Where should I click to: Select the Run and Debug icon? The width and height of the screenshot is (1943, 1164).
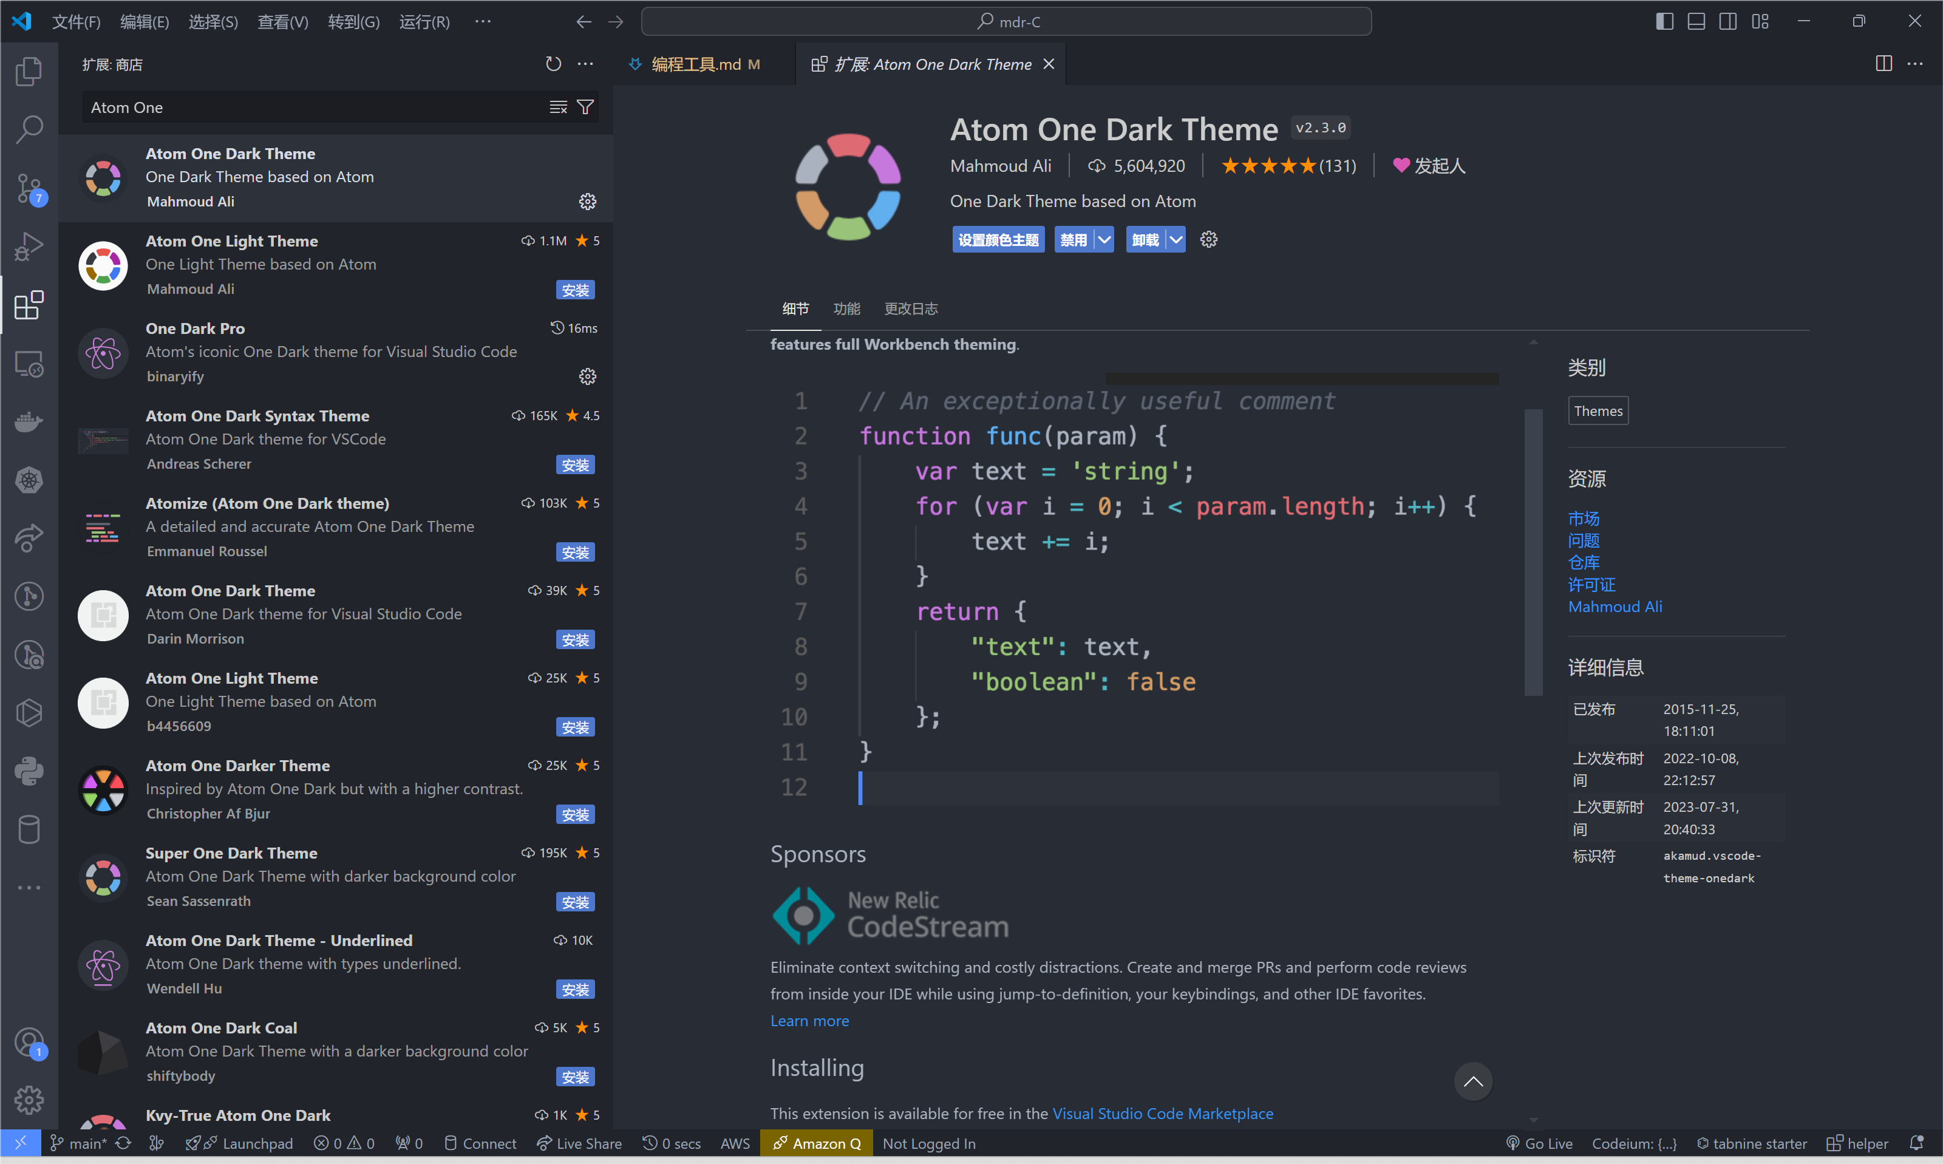pyautogui.click(x=29, y=245)
